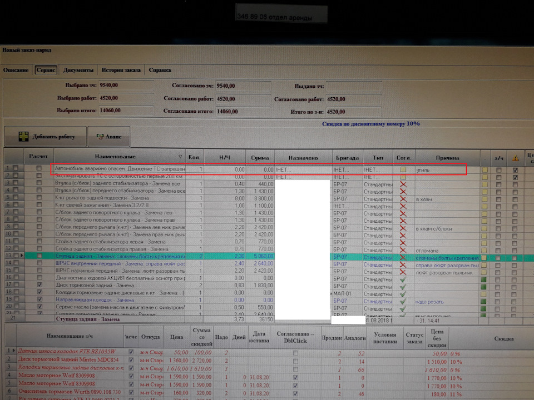Click the Бригада column header
Image resolution: width=534 pixels, height=400 pixels.
click(347, 158)
